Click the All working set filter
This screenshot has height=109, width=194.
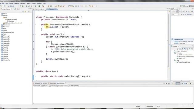pos(183,15)
